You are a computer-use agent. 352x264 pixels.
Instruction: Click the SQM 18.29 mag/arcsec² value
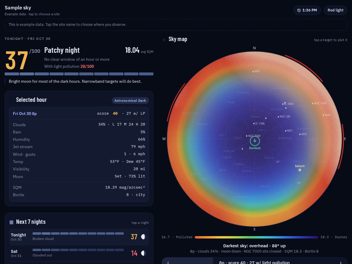(125, 187)
